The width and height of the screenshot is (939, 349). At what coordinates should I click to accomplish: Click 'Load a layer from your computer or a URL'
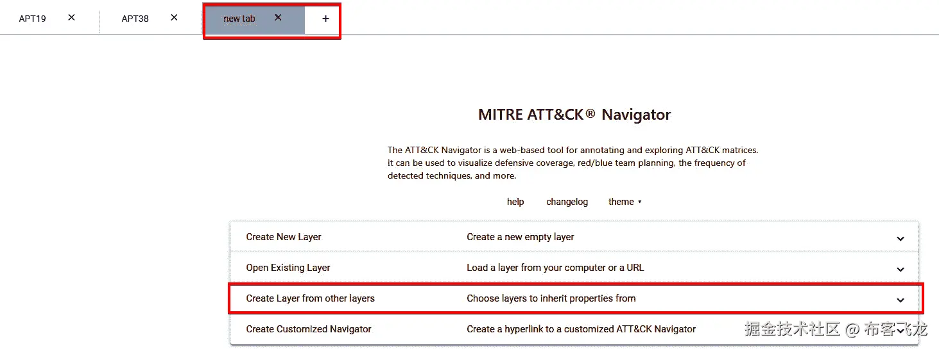(555, 268)
